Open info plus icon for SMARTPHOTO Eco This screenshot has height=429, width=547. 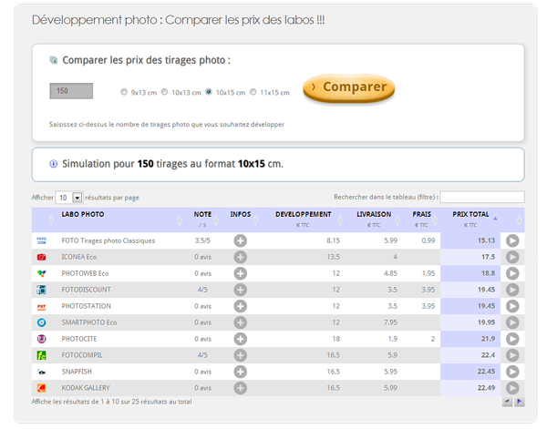[240, 322]
